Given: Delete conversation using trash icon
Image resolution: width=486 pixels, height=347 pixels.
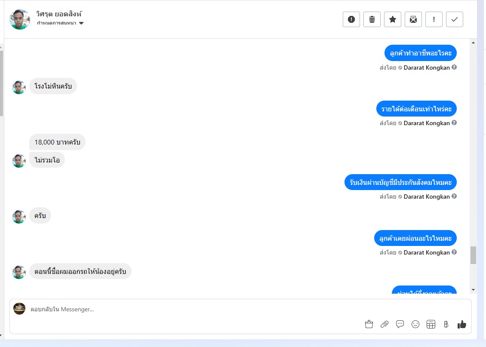Looking at the screenshot, I should pos(372,19).
